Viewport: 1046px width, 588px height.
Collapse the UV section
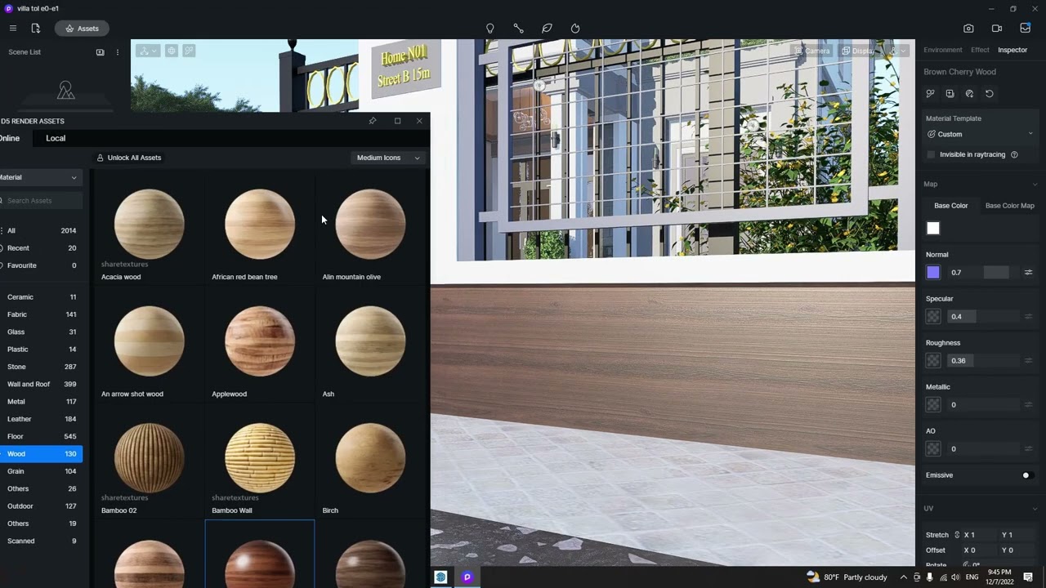[1035, 509]
